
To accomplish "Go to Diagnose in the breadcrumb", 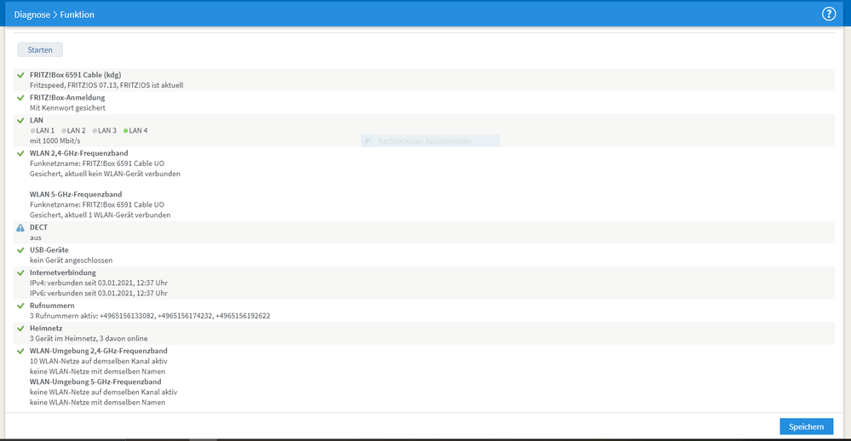I will (32, 14).
